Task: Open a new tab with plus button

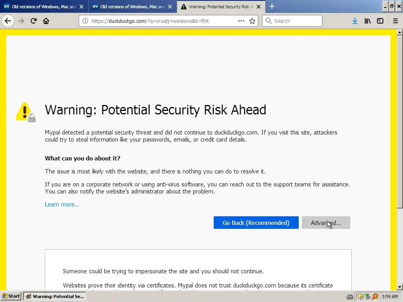Action: [x=272, y=6]
